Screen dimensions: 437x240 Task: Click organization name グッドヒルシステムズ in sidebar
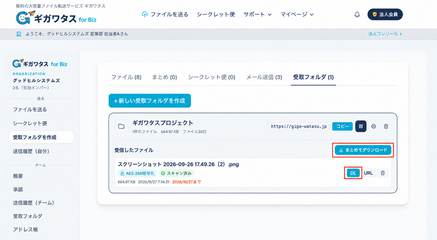[x=36, y=81]
